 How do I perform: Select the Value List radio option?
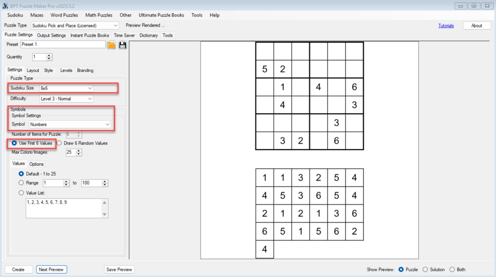click(x=21, y=193)
